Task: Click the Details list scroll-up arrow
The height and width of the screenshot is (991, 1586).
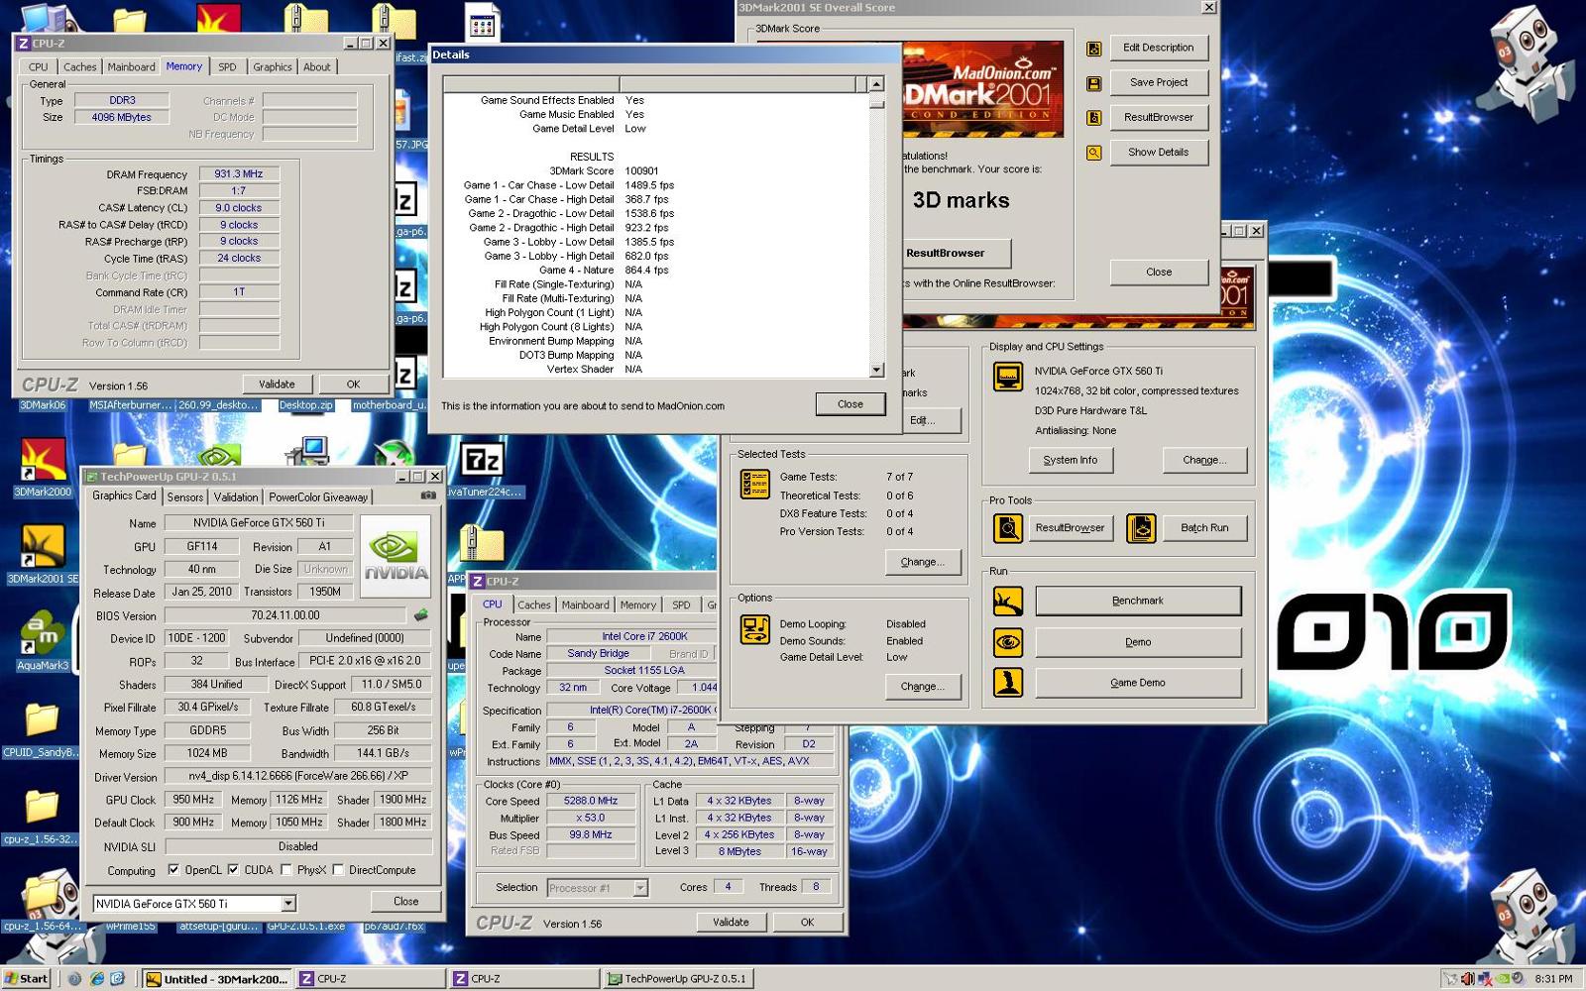Action: coord(876,84)
